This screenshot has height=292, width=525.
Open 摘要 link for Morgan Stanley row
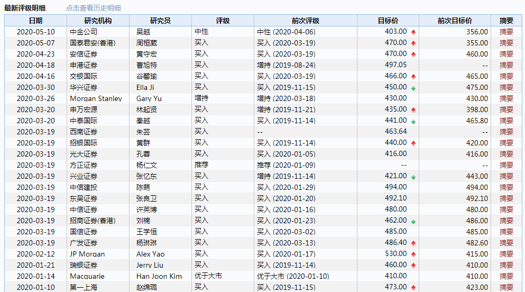pos(506,98)
